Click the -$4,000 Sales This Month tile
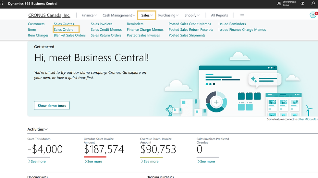 (x=45, y=149)
